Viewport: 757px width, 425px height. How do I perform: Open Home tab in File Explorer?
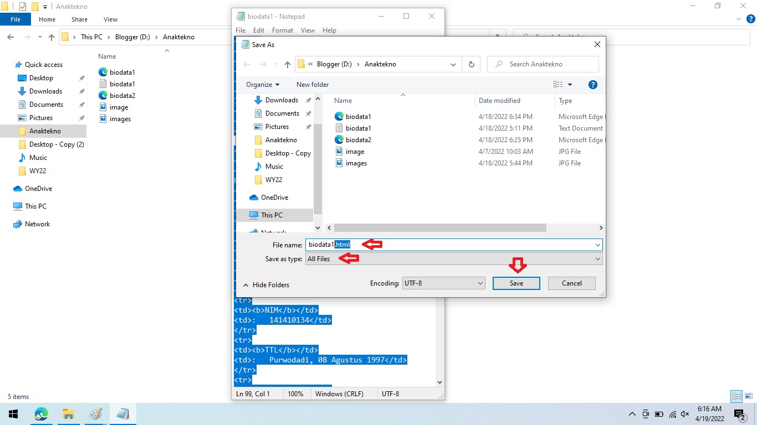(47, 19)
